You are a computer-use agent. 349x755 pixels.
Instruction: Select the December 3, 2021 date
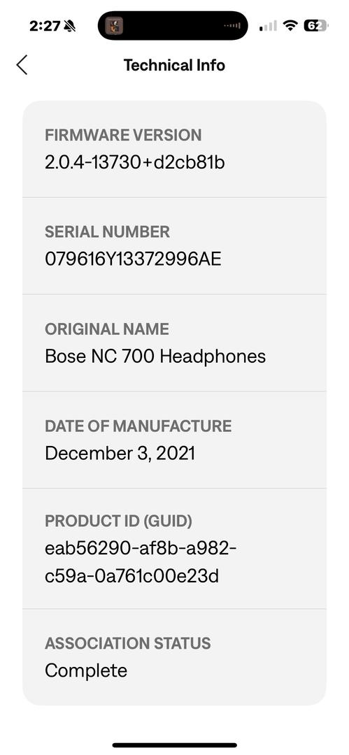[x=120, y=454]
